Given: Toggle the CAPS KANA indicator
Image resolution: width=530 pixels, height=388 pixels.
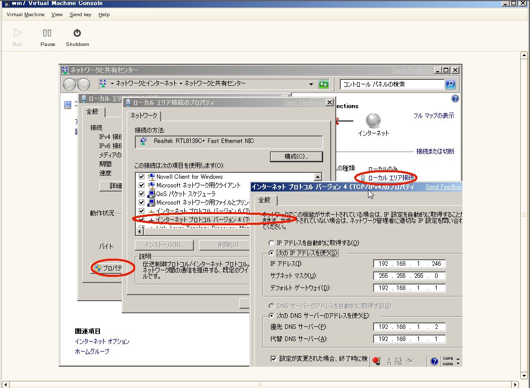Looking at the screenshot, I should click(x=448, y=361).
